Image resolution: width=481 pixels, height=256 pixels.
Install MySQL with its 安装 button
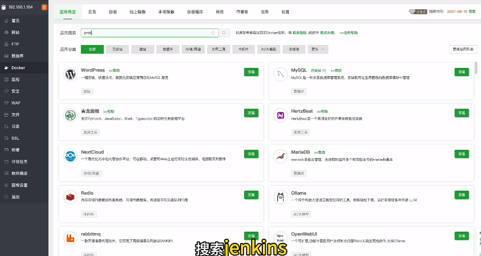pyautogui.click(x=462, y=72)
